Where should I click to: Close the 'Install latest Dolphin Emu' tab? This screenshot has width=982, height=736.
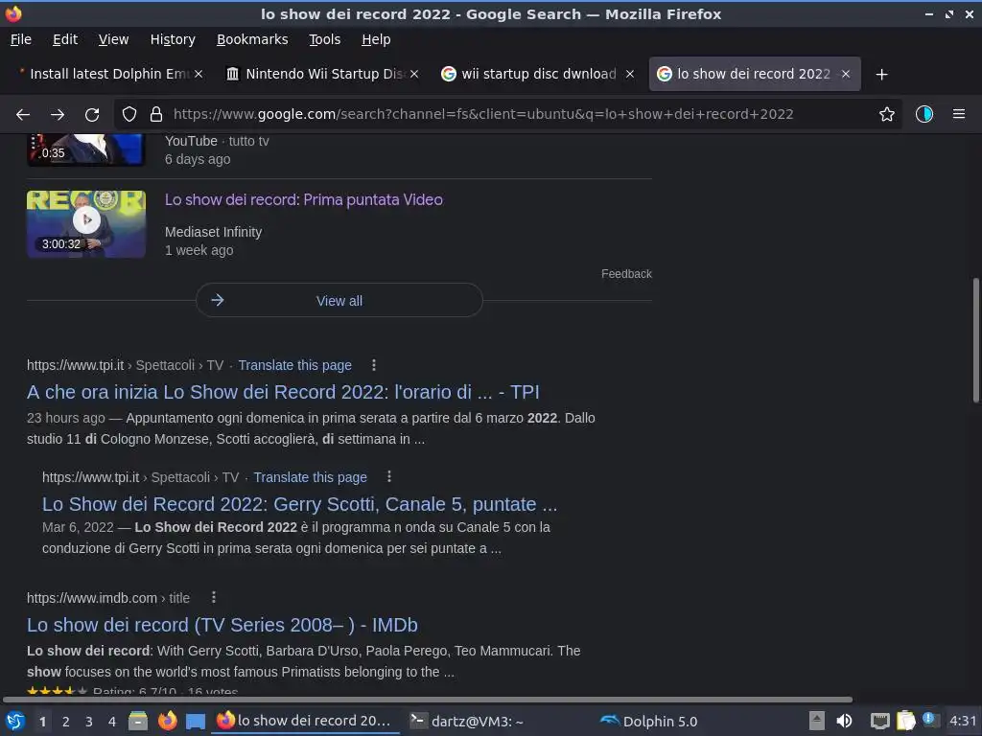pyautogui.click(x=199, y=74)
